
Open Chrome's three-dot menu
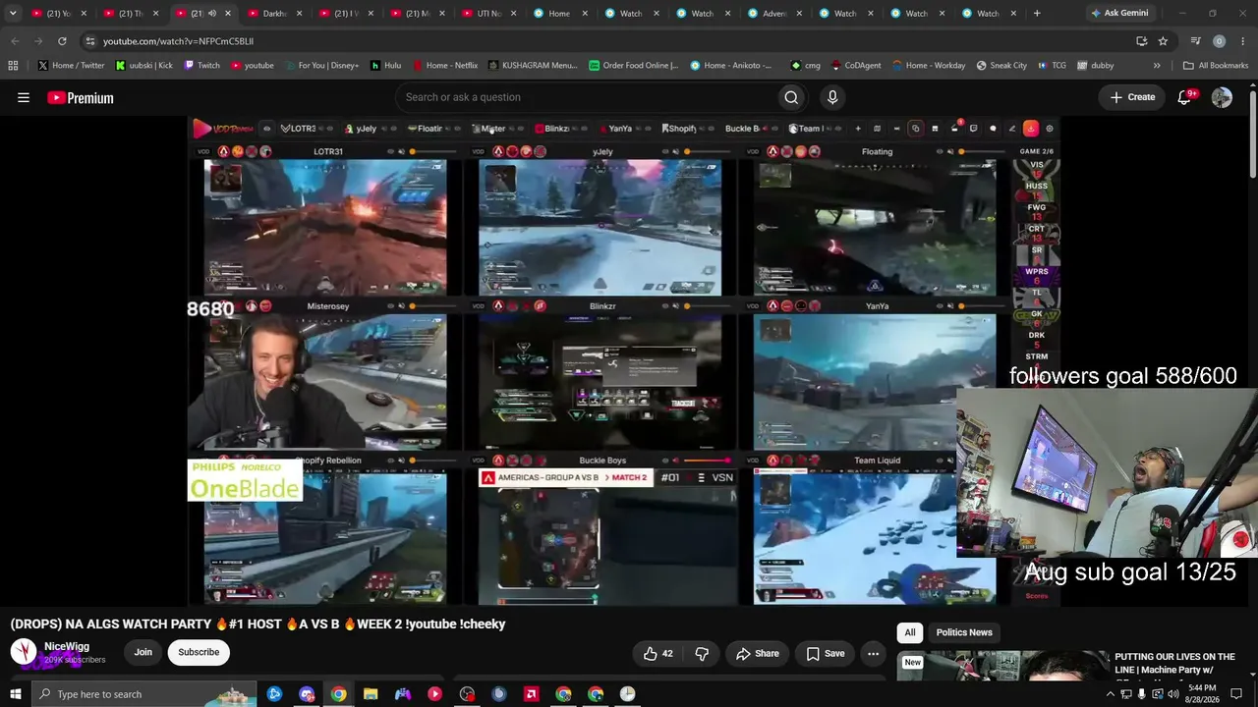(1243, 41)
